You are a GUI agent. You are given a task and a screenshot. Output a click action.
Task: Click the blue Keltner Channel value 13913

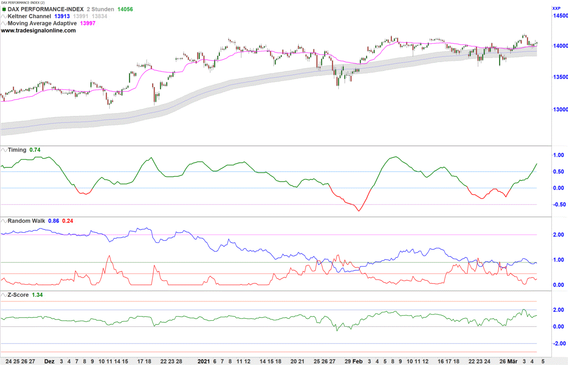(x=62, y=16)
